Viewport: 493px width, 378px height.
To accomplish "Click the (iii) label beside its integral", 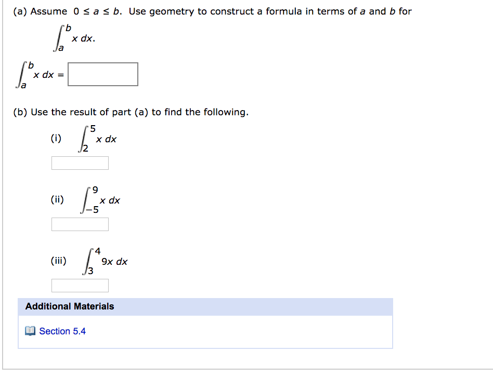I will (x=59, y=261).
